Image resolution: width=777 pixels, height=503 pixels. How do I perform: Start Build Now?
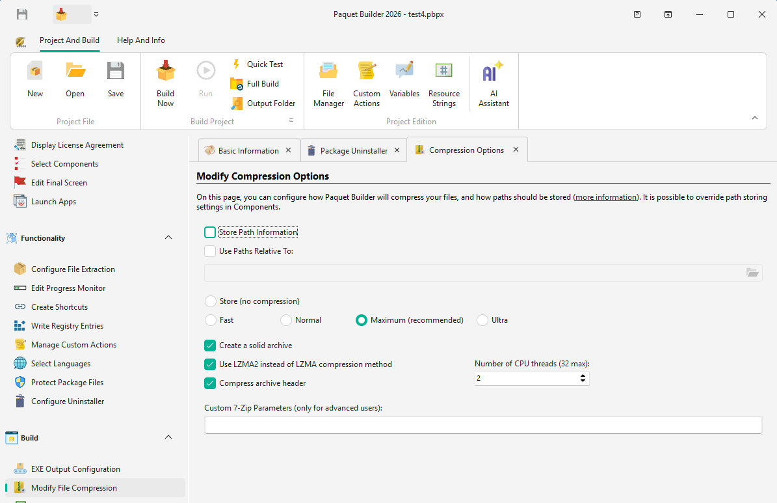165,81
